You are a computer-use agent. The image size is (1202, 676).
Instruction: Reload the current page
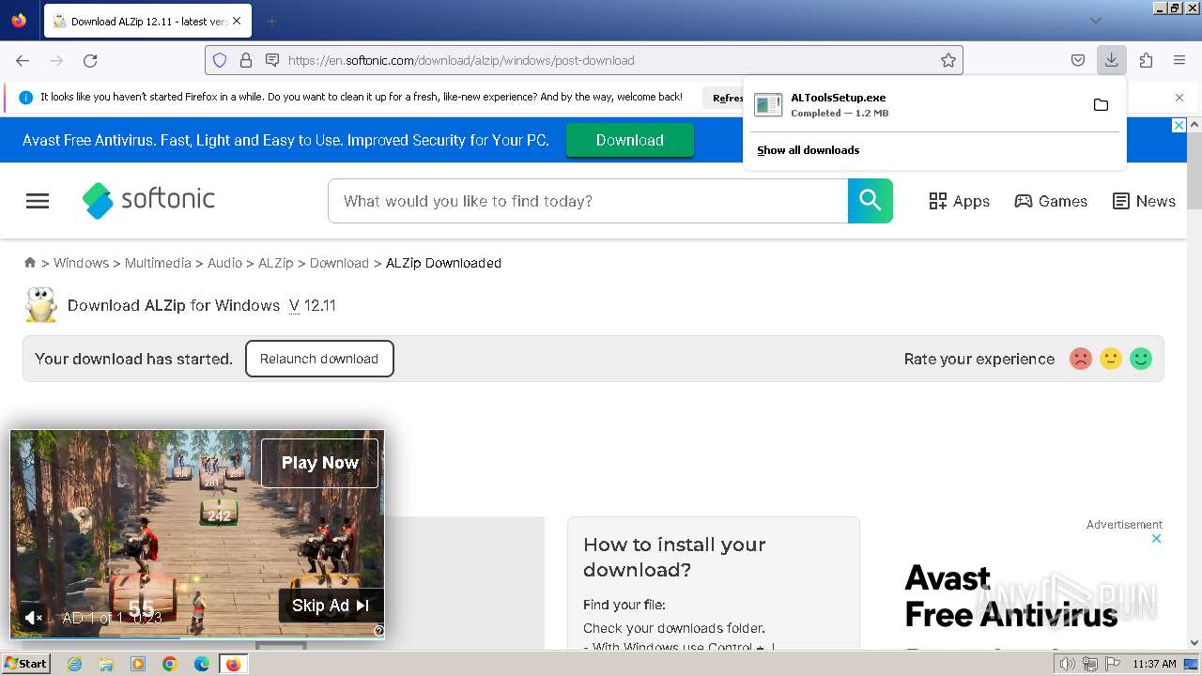(x=90, y=60)
